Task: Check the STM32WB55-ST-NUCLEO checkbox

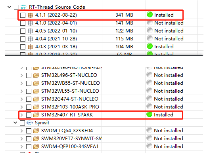Action: click(29, 83)
